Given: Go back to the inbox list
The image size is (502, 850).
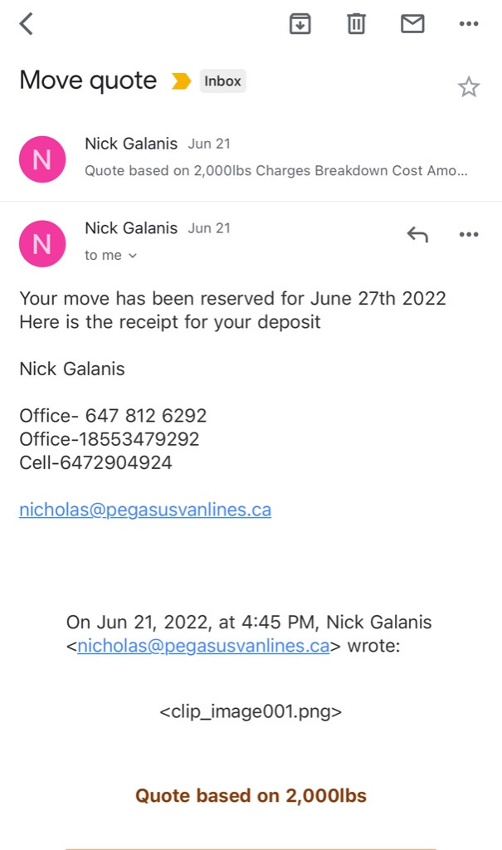Looking at the screenshot, I should (27, 24).
